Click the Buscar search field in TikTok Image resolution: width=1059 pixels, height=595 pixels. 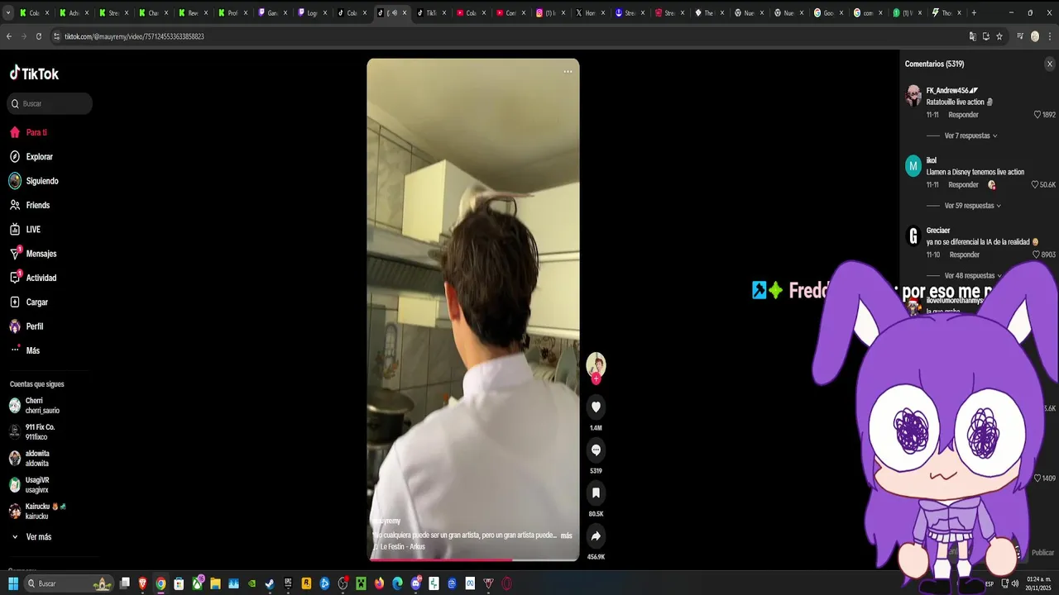[50, 103]
